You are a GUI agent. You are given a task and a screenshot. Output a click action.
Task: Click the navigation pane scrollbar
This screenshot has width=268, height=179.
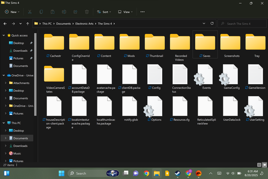click(x=35, y=75)
